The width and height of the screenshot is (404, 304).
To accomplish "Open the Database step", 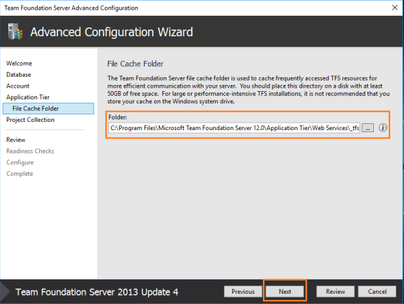I will tap(18, 75).
